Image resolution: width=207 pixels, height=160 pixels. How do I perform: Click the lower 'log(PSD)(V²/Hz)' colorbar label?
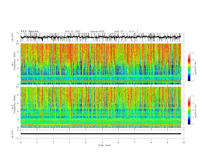tap(196, 111)
